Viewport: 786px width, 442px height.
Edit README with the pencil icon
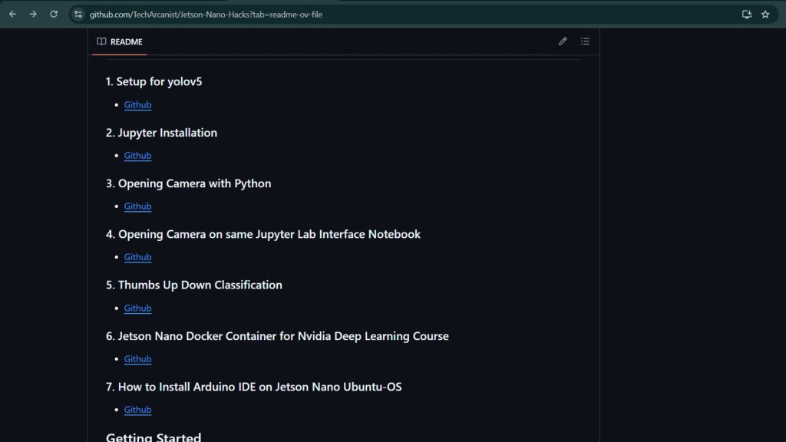point(563,41)
